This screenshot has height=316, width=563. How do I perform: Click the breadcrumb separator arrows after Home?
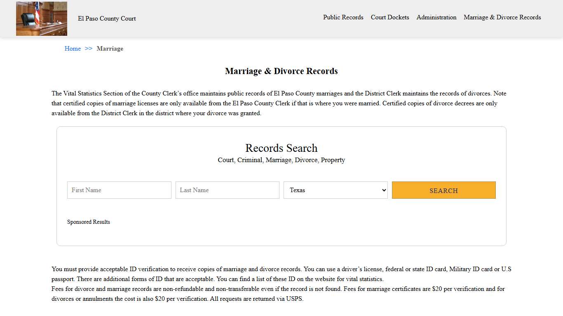(88, 49)
